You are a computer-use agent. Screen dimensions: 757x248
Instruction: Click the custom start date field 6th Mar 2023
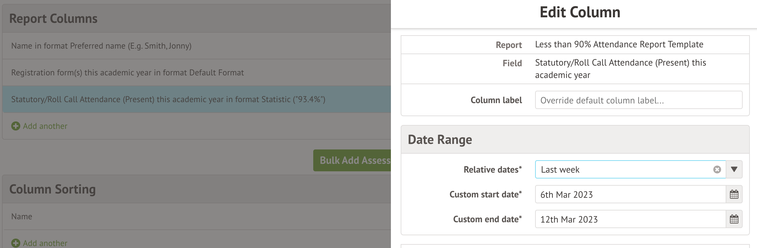(x=630, y=194)
